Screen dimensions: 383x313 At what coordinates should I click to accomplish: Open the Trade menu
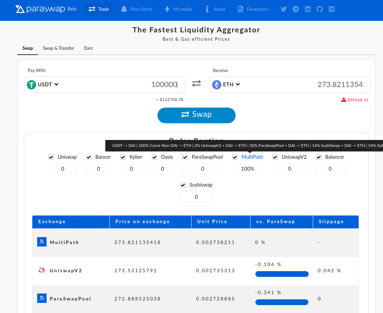tap(99, 9)
